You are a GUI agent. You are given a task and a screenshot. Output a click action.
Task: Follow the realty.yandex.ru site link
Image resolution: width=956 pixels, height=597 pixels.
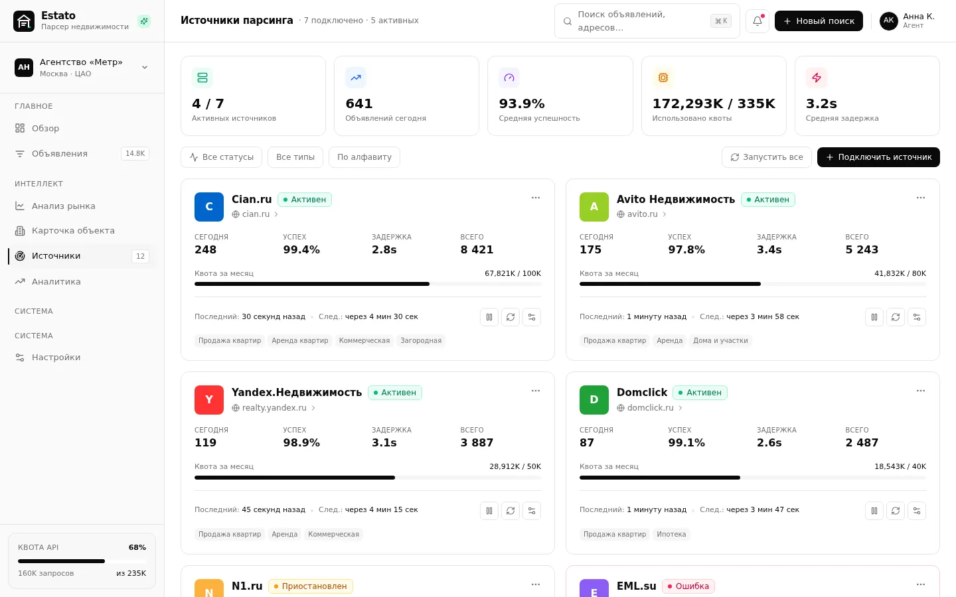pos(274,408)
